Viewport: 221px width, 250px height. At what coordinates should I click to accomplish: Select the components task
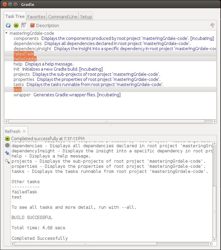point(26,38)
